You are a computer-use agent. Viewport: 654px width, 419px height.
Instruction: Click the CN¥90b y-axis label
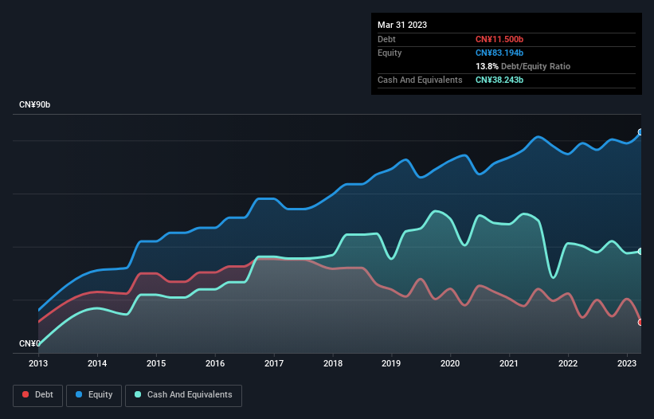click(x=34, y=104)
